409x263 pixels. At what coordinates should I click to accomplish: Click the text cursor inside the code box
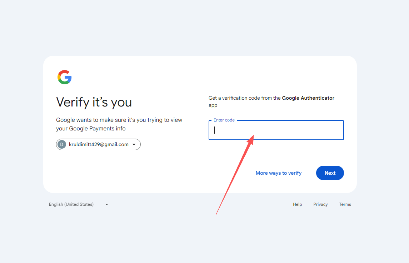[x=215, y=130]
